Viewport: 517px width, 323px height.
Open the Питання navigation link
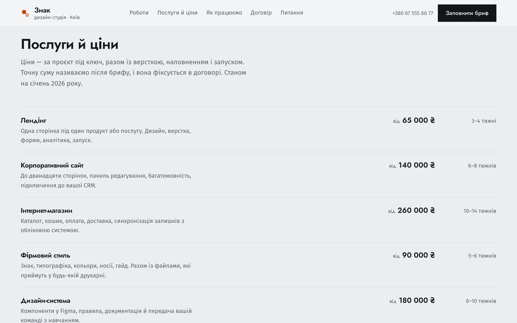click(292, 13)
